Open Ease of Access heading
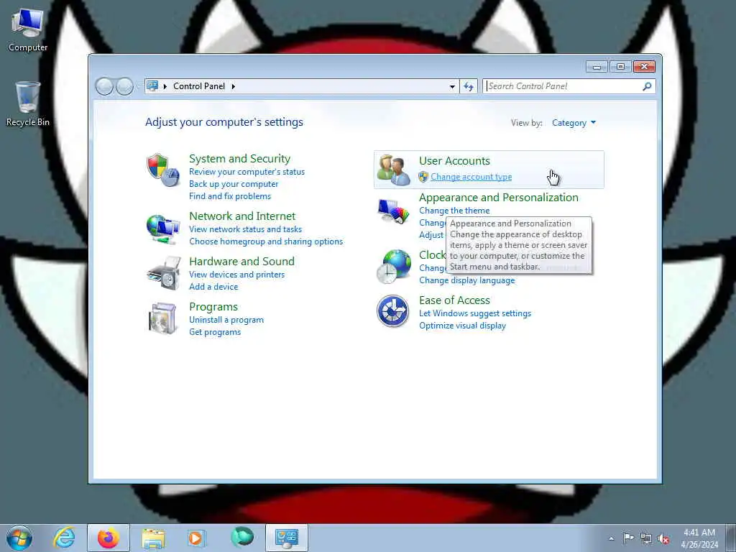The image size is (736, 552). click(x=454, y=300)
